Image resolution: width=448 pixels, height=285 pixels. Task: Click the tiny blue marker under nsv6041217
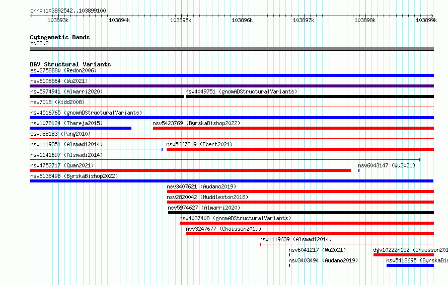[289, 255]
